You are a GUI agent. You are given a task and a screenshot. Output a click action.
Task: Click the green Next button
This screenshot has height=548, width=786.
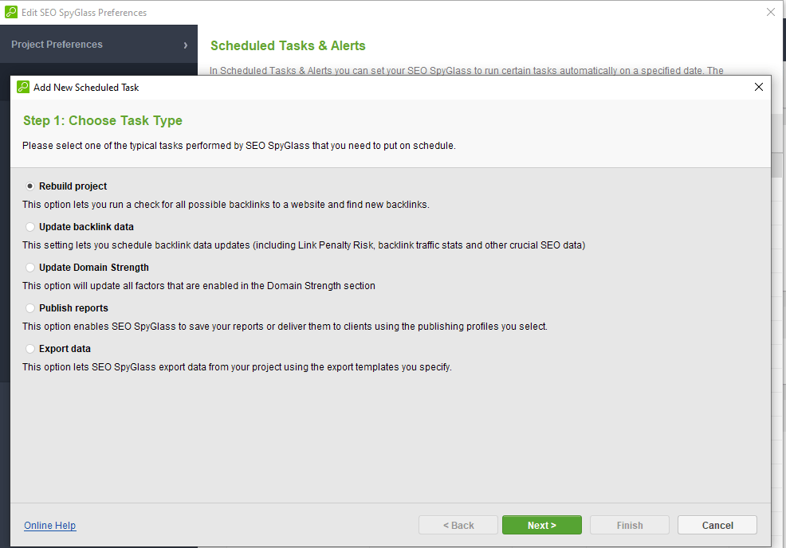(x=542, y=525)
